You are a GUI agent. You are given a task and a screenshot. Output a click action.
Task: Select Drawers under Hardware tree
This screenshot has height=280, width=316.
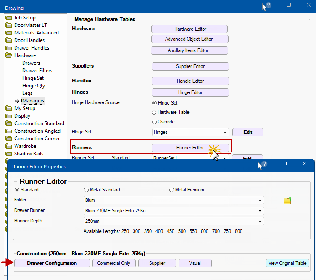tap(31, 63)
